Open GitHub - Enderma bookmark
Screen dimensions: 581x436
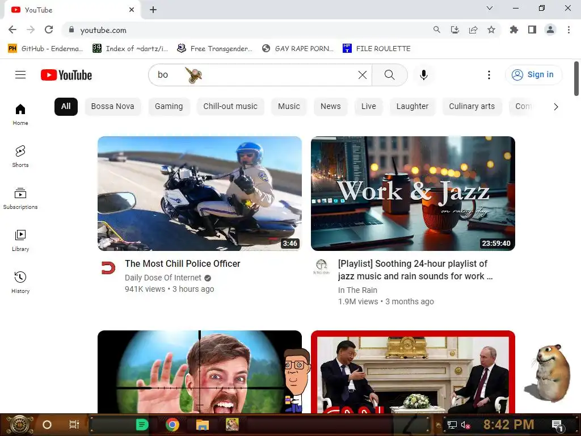(45, 49)
